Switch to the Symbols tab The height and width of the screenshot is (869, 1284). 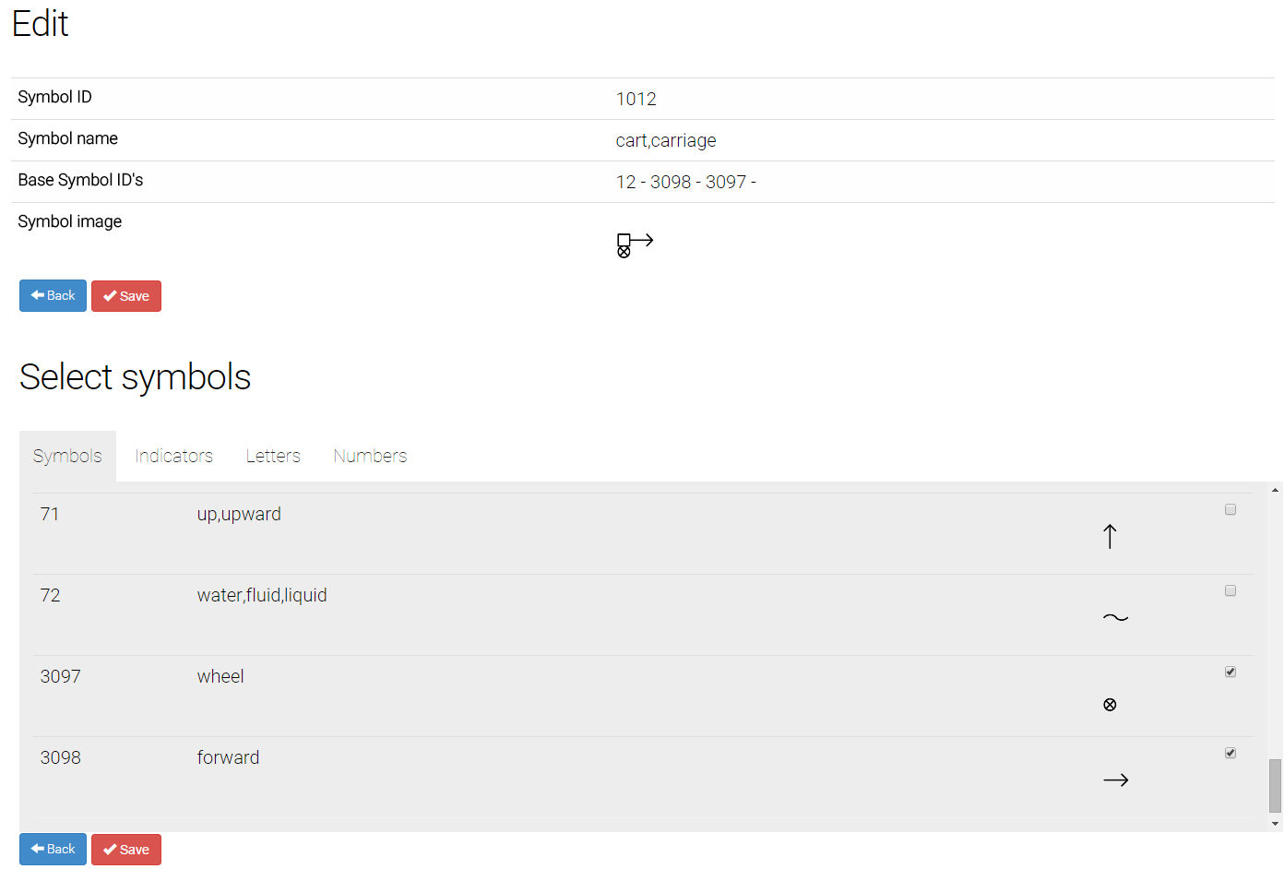[67, 456]
